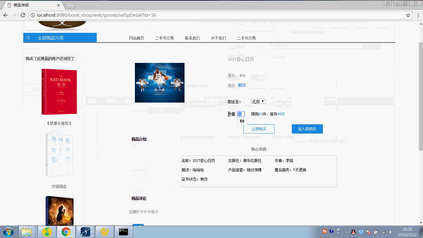Click 证书状态：有效 text
Viewport: 423px width, 238px height.
[x=194, y=179]
